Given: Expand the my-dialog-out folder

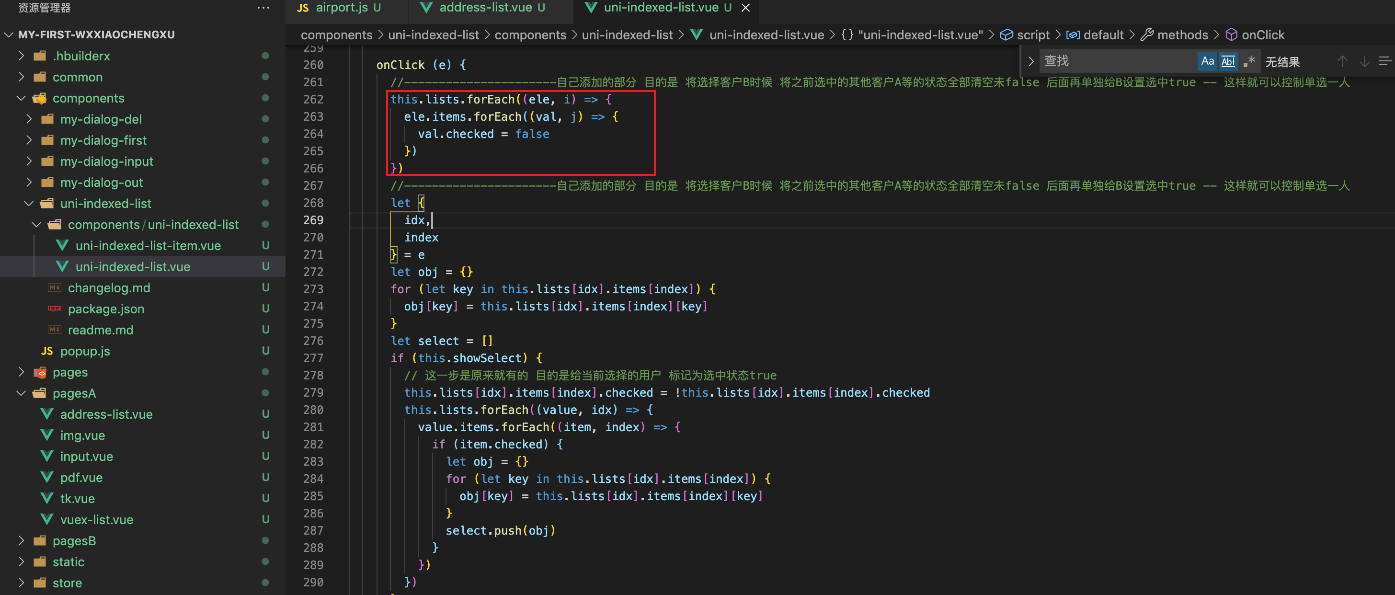Looking at the screenshot, I should (x=101, y=183).
